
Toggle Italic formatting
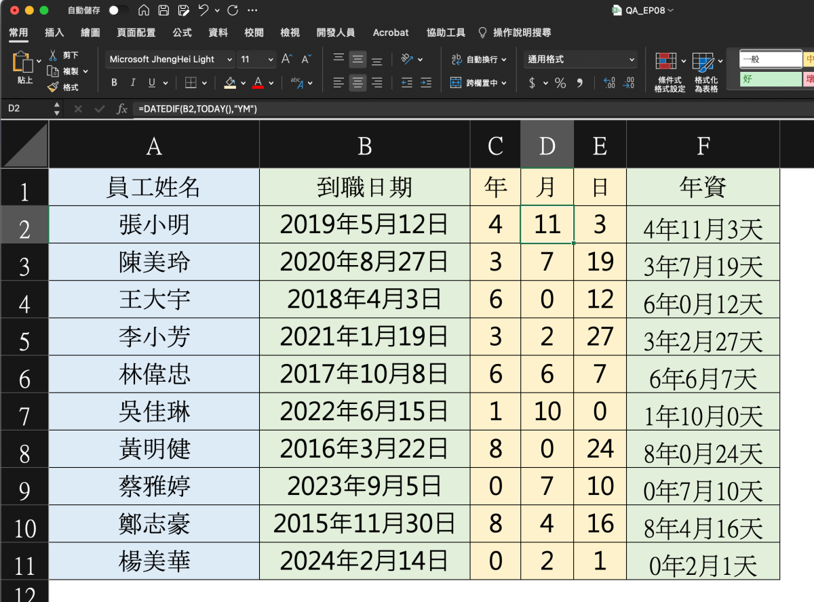133,83
